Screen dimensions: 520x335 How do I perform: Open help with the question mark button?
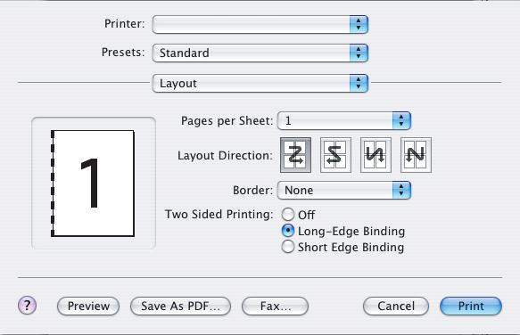[x=27, y=306]
